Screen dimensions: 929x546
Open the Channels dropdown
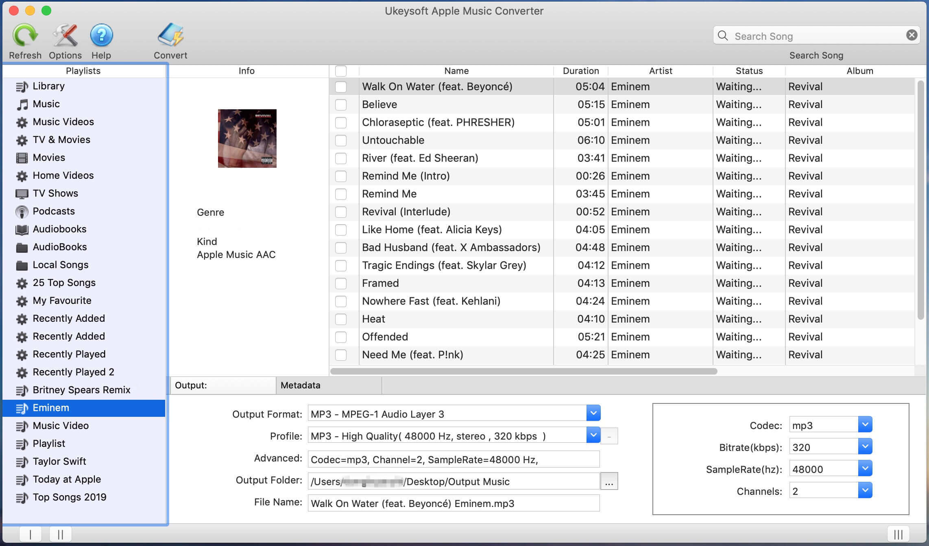[865, 490]
